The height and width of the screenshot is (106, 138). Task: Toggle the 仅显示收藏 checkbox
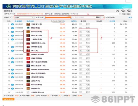[x=104, y=17]
